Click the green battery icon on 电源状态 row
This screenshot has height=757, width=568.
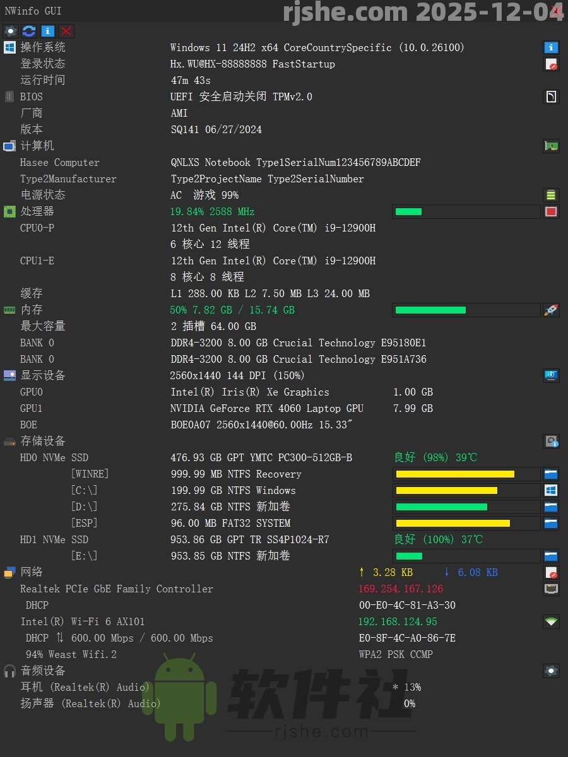pos(550,195)
